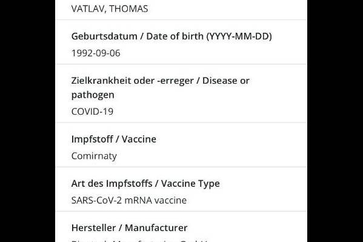Click the word Vaccine beside Impfstoff
The image size is (363, 242).
pos(139,139)
